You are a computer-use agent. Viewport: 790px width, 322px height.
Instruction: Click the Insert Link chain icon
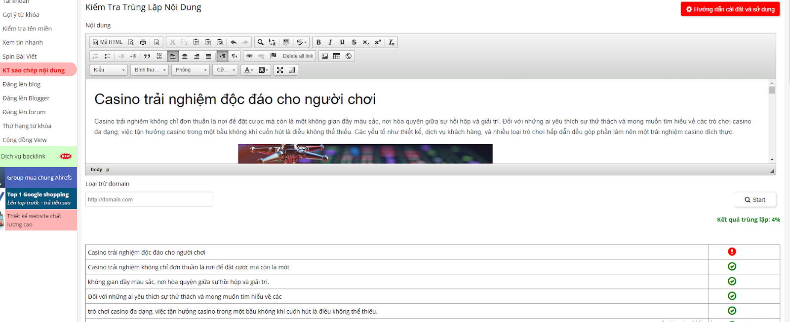[x=249, y=56]
